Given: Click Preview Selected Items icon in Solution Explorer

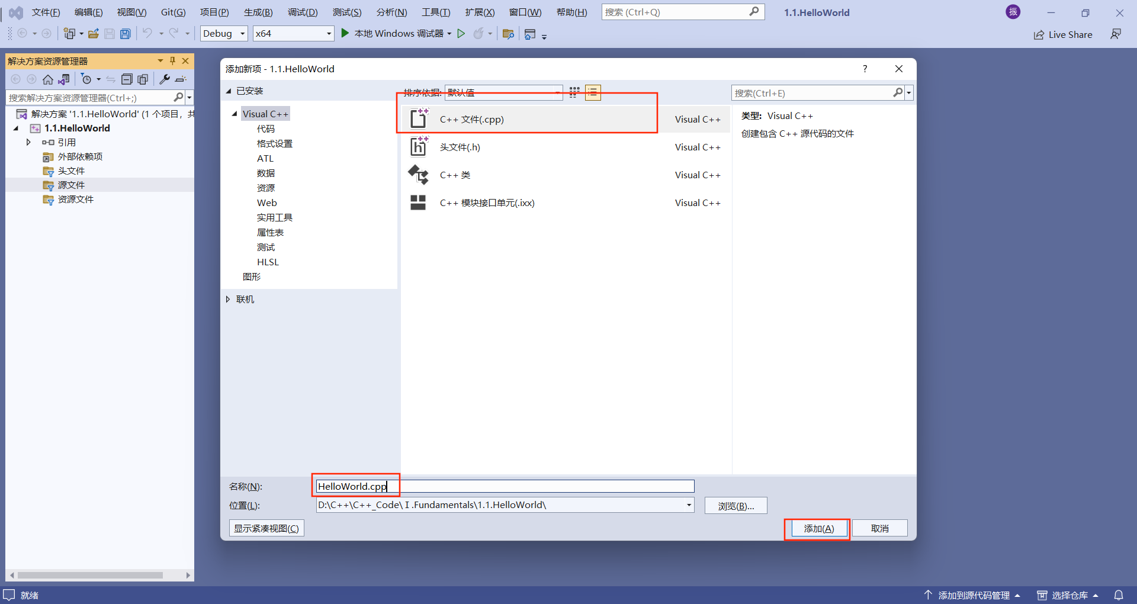Looking at the screenshot, I should click(181, 79).
